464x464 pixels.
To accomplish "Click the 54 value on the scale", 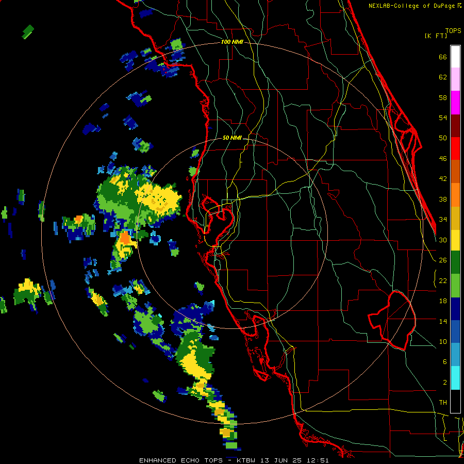I will point(443,118).
